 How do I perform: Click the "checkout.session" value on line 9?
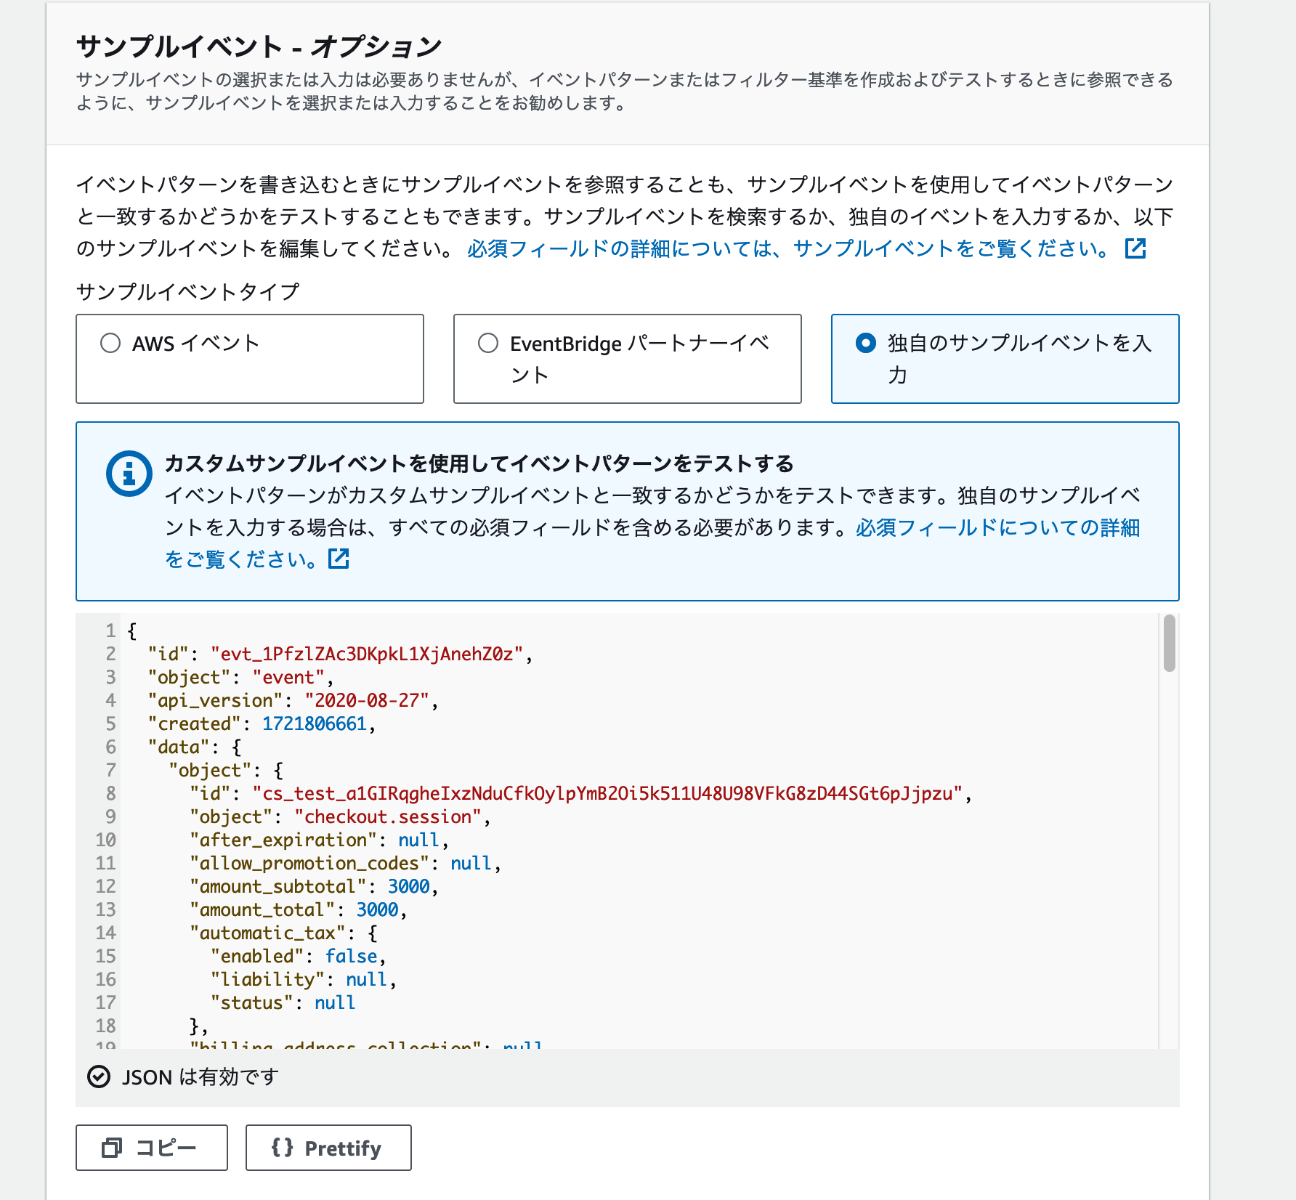[388, 816]
